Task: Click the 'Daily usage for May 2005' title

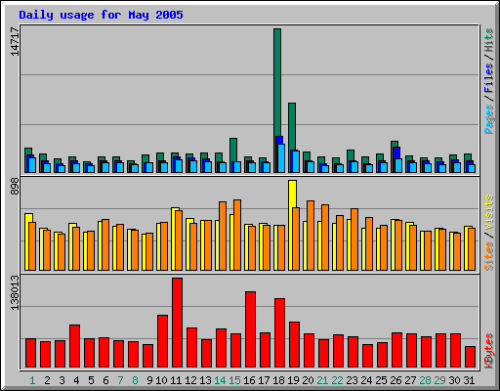Action: 101,15
